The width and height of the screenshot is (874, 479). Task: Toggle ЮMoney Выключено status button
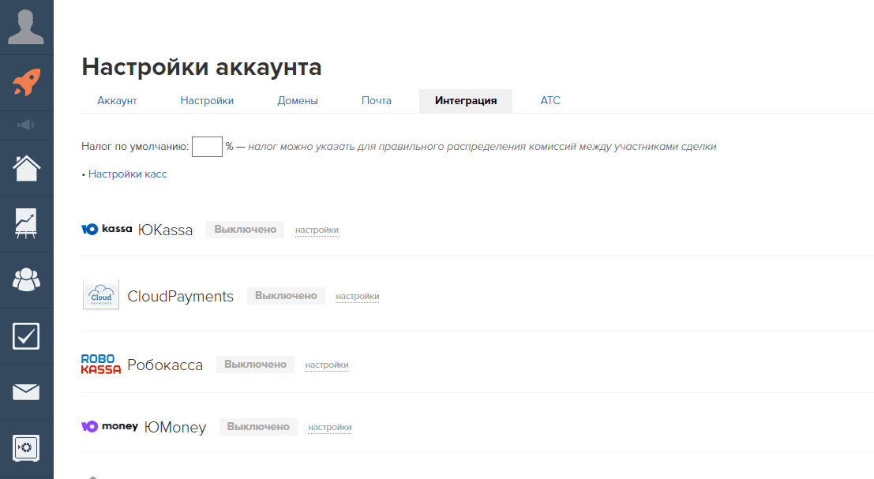coord(258,427)
